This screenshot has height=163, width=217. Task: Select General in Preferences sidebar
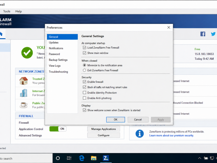(x=62, y=37)
